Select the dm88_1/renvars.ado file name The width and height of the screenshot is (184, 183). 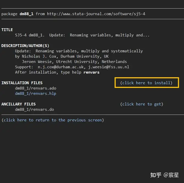pyautogui.click(x=36, y=88)
